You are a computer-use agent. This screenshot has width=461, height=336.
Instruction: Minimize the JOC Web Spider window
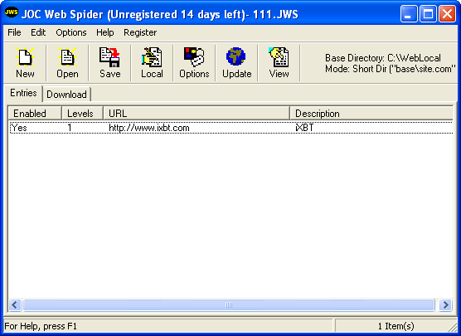409,14
